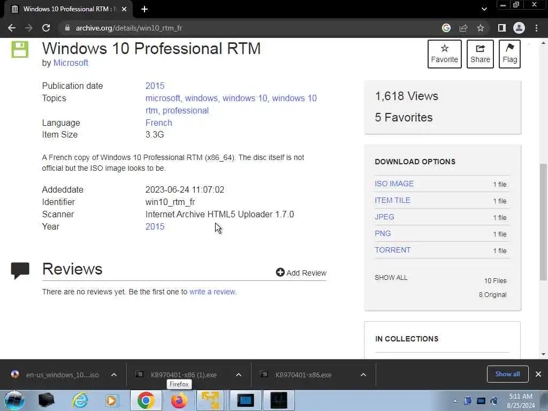The width and height of the screenshot is (548, 411).
Task: Open the French language link
Action: pos(158,123)
